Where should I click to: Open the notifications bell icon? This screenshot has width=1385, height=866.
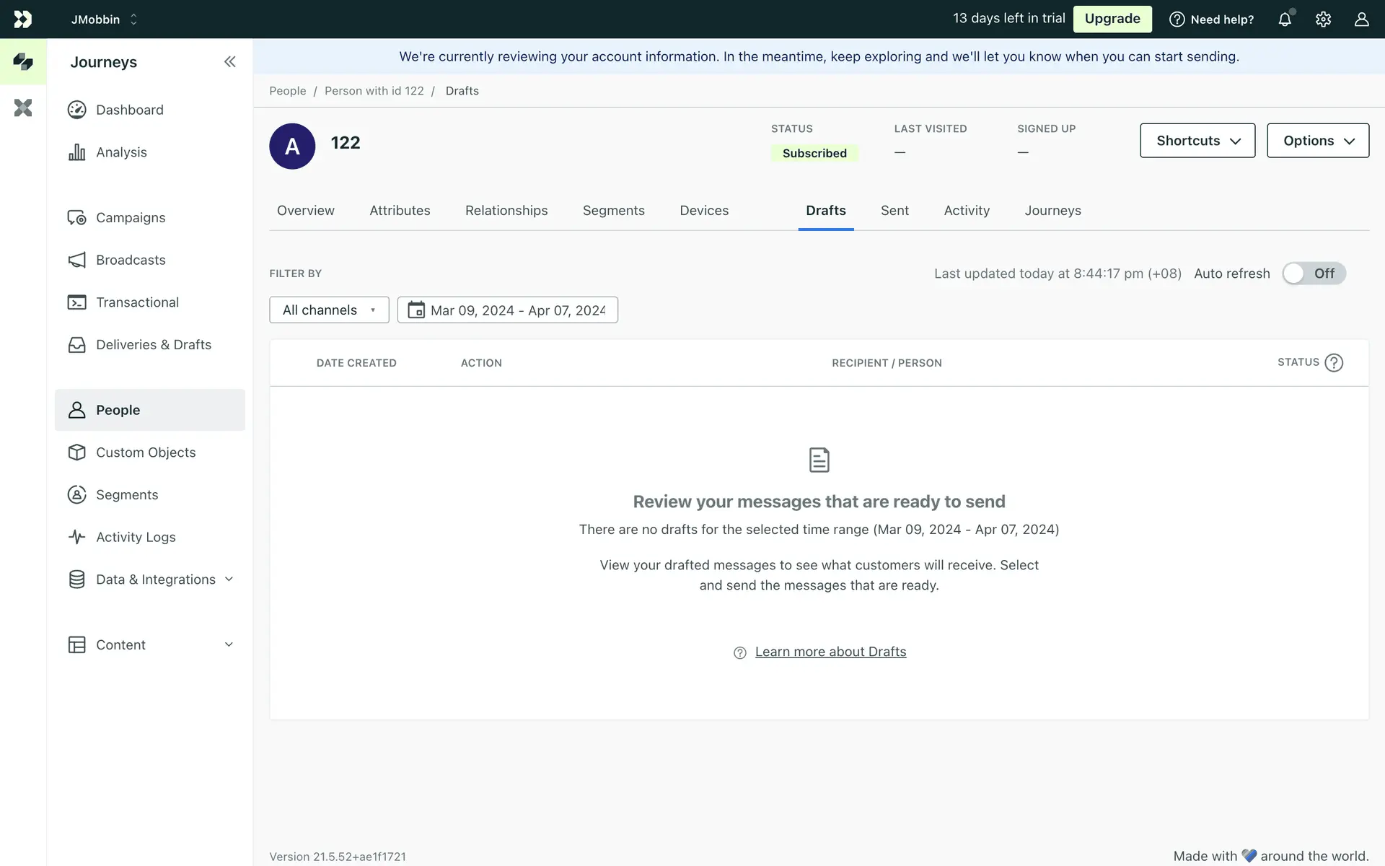point(1285,19)
